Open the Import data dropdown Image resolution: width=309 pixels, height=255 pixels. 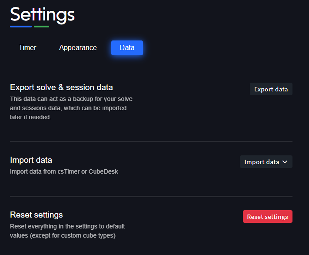(x=266, y=162)
